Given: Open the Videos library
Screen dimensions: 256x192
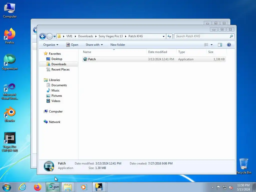Looking at the screenshot, I should [56, 101].
